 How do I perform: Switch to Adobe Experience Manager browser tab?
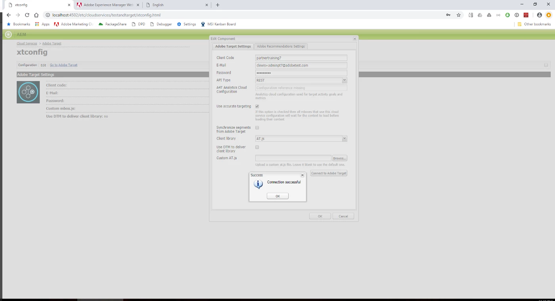[x=108, y=5]
